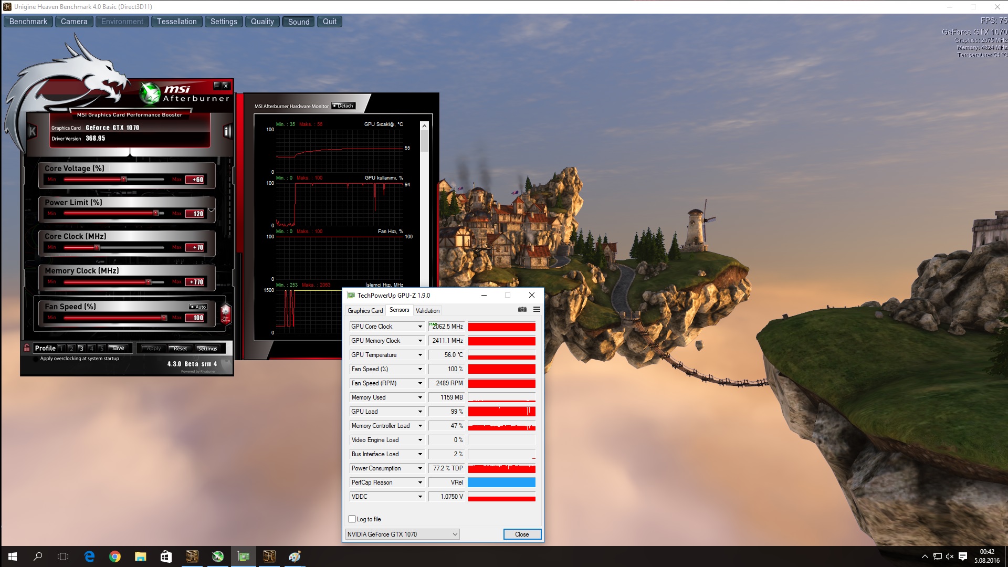Click Afterburner Save profile button
Viewport: 1008px width, 567px height.
point(118,348)
